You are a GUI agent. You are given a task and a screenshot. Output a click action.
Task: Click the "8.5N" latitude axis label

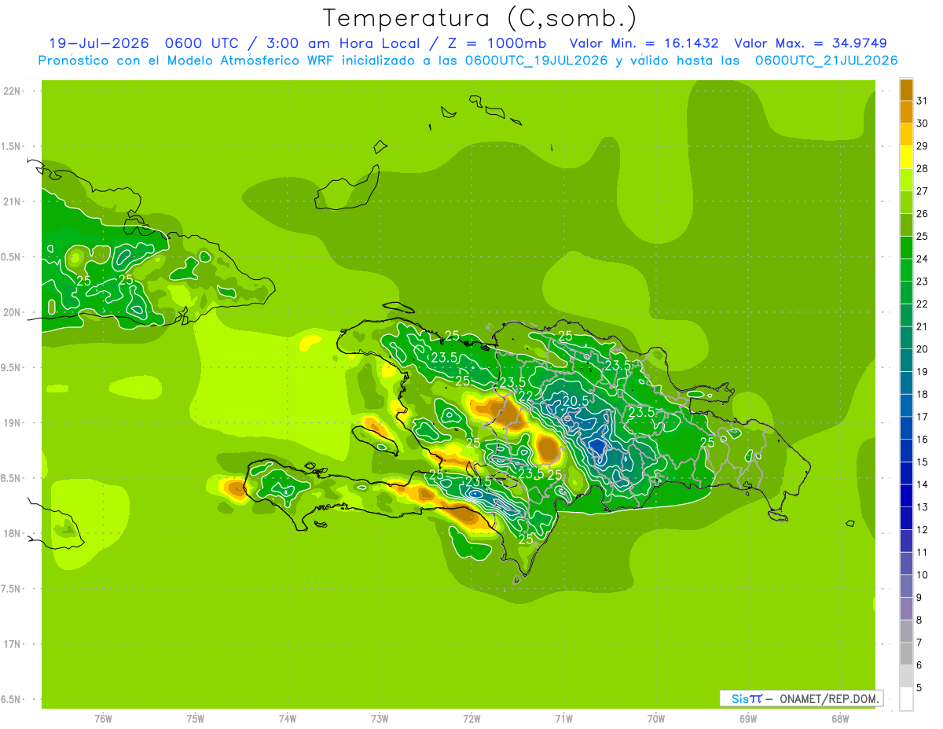pos(11,478)
